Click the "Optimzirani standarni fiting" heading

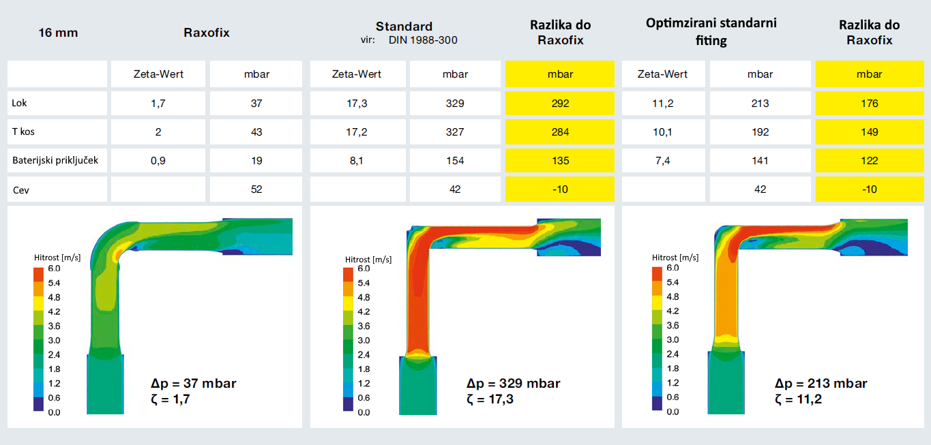[711, 32]
